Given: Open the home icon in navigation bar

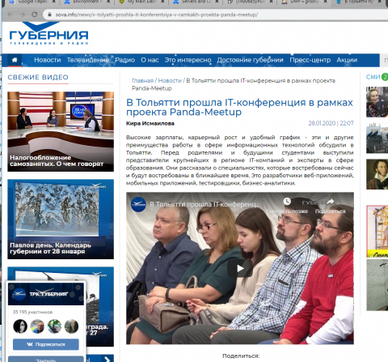Looking at the screenshot, I should tap(15, 60).
